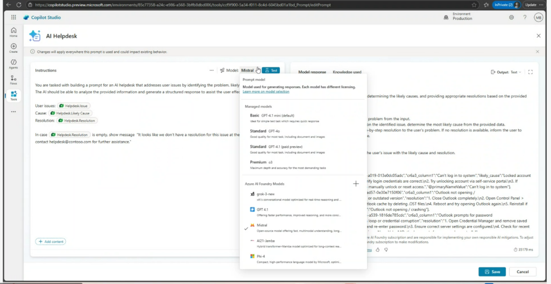Image resolution: width=551 pixels, height=284 pixels.
Task: Open the Instructions more options ellipsis
Action: pyautogui.click(x=211, y=71)
